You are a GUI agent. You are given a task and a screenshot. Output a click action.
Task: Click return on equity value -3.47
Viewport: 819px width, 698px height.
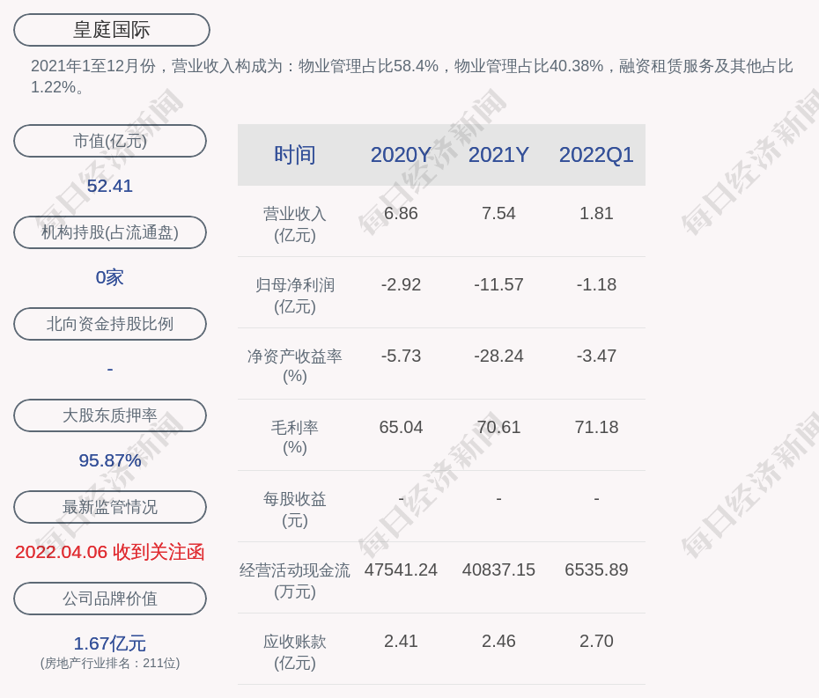tap(596, 356)
